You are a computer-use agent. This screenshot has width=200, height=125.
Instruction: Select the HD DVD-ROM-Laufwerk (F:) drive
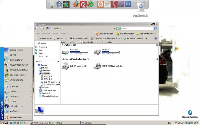[x=97, y=66]
